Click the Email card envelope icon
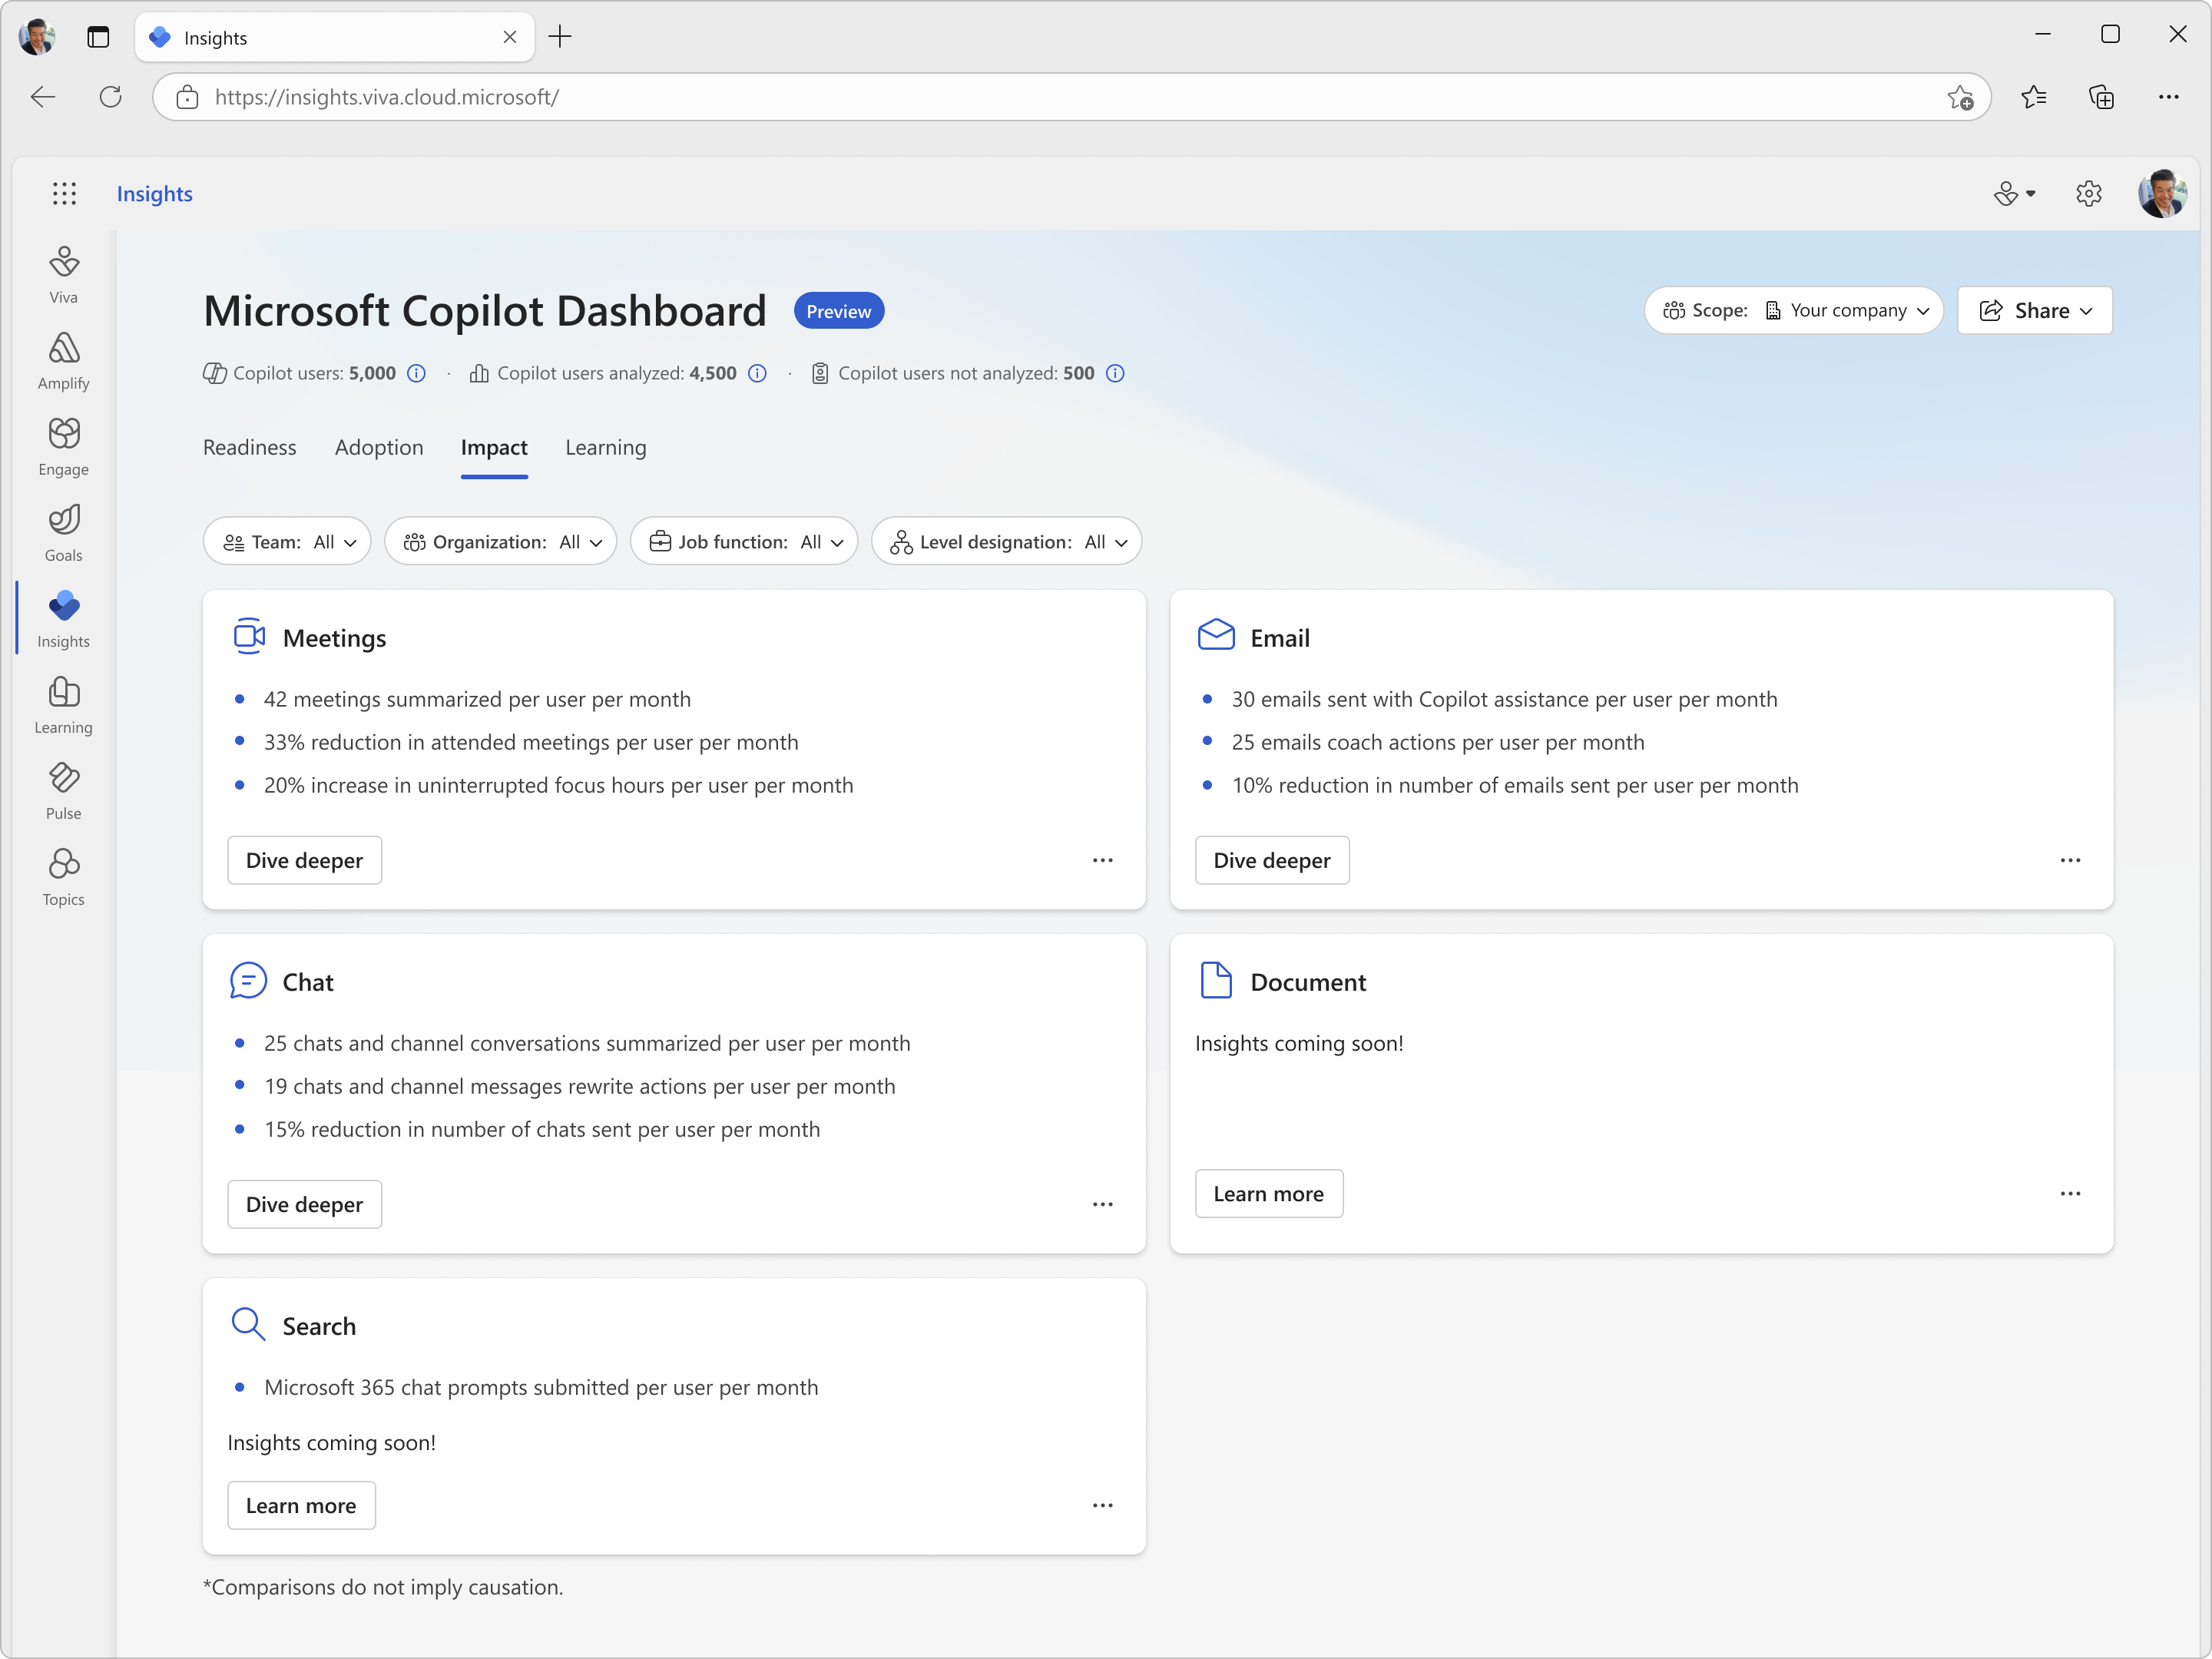 pyautogui.click(x=1216, y=634)
